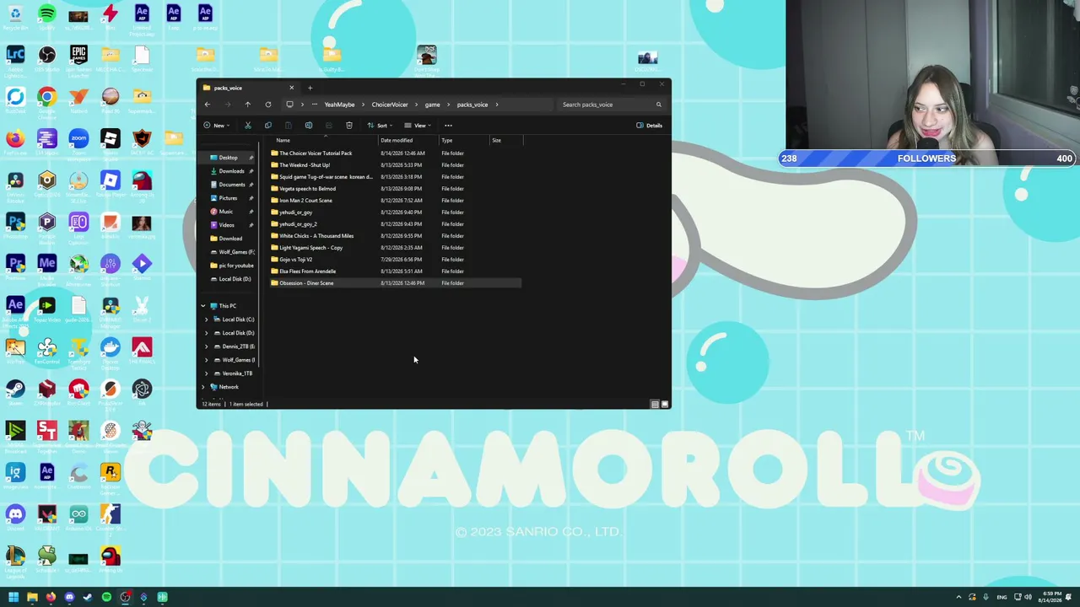The image size is (1080, 607).
Task: Click ChoicerVoicer in the address breadcrumb
Action: point(390,105)
